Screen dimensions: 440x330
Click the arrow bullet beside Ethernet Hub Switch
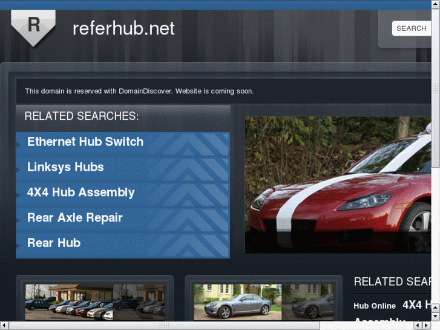(x=18, y=145)
